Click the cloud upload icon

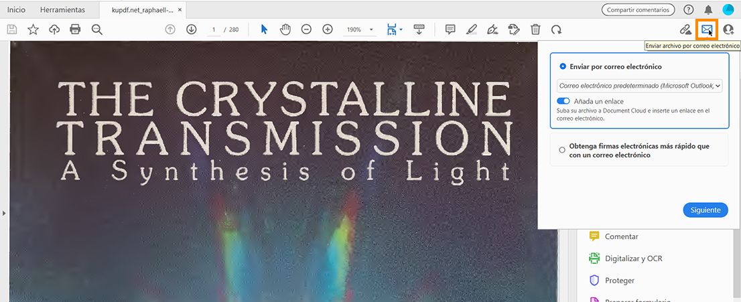click(54, 29)
